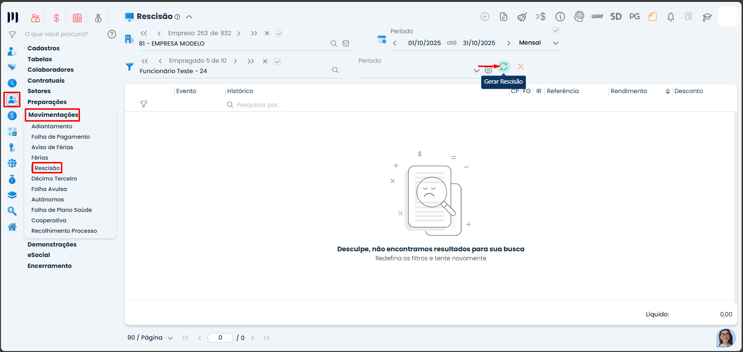This screenshot has height=352, width=743.
Task: Go to next employee arrow
Action: coord(235,61)
